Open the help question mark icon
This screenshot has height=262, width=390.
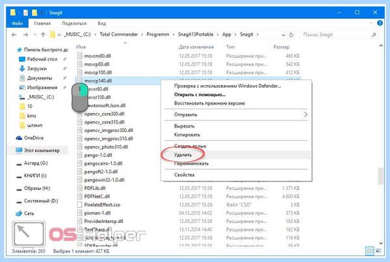click(380, 23)
